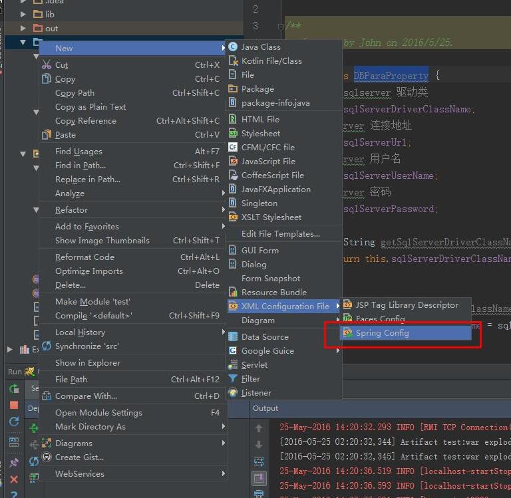Choose Form Snapshot menu entry
The image size is (511, 498).
284,279
